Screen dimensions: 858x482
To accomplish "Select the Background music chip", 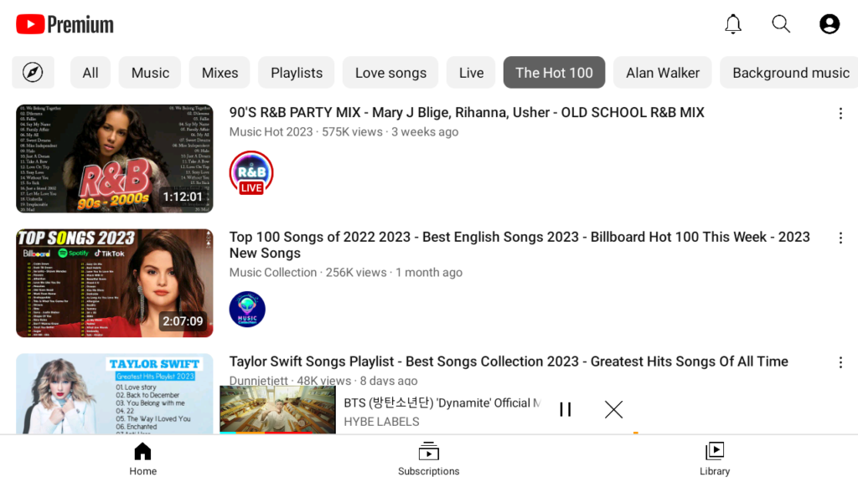I will 791,72.
